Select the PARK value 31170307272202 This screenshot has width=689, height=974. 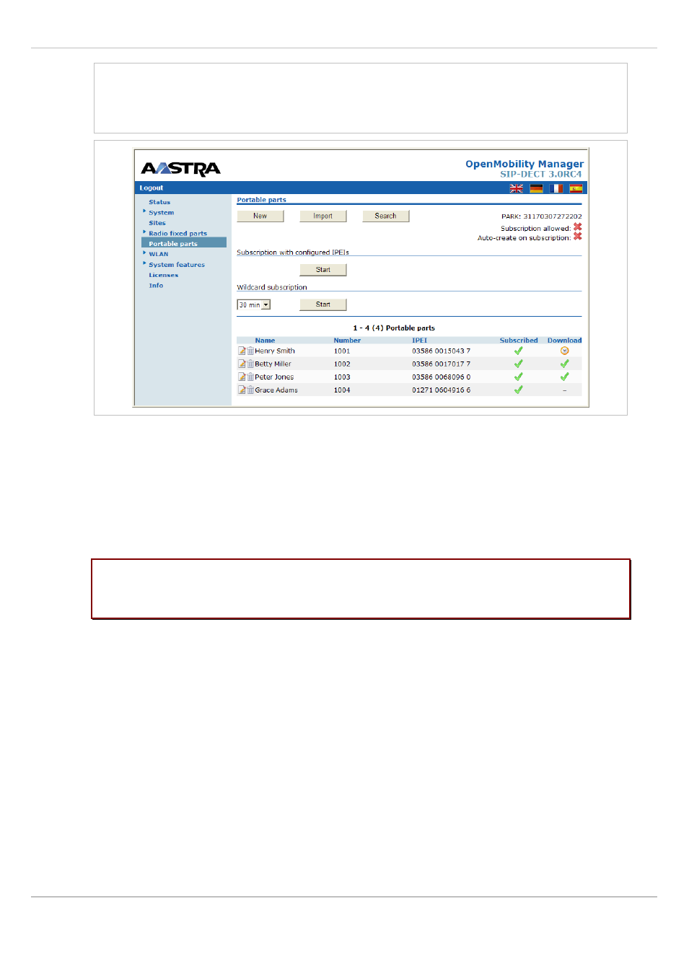[553, 216]
